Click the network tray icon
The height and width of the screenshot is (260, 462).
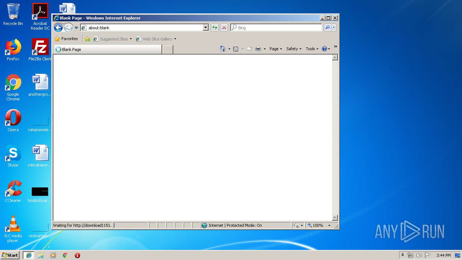[410, 255]
